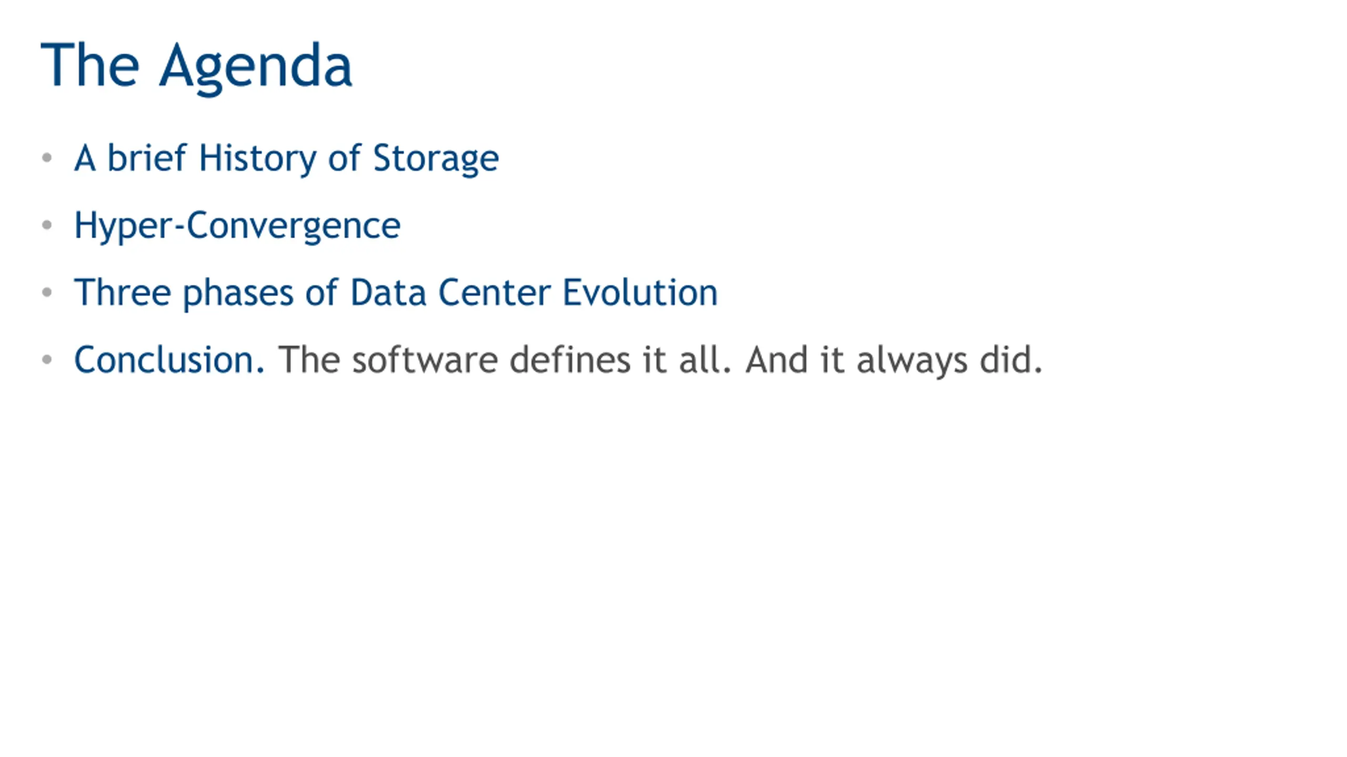Open the "Hyper-Convergence" agenda item
1347x757 pixels.
coord(237,226)
